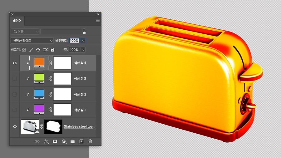Close the layers panel with the X icon
Screen dimensions: 281x158
click(x=12, y=14)
